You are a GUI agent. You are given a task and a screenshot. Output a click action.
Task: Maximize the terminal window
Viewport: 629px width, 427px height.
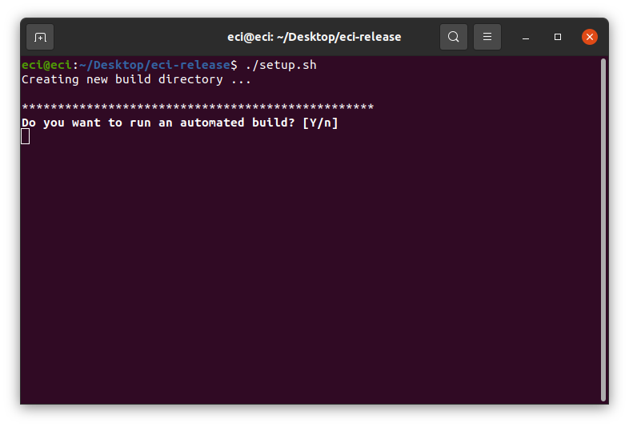coord(558,37)
